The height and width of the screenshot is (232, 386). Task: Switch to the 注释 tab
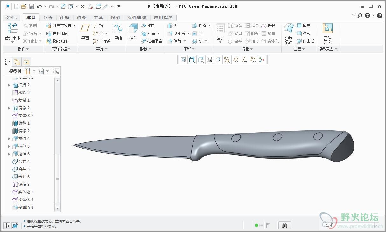(x=65, y=18)
